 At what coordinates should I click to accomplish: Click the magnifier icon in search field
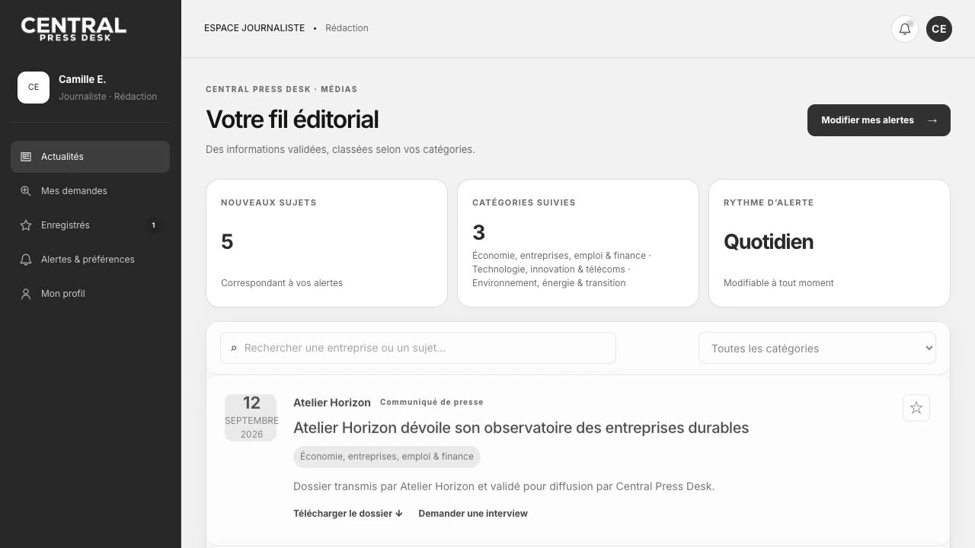tap(234, 348)
